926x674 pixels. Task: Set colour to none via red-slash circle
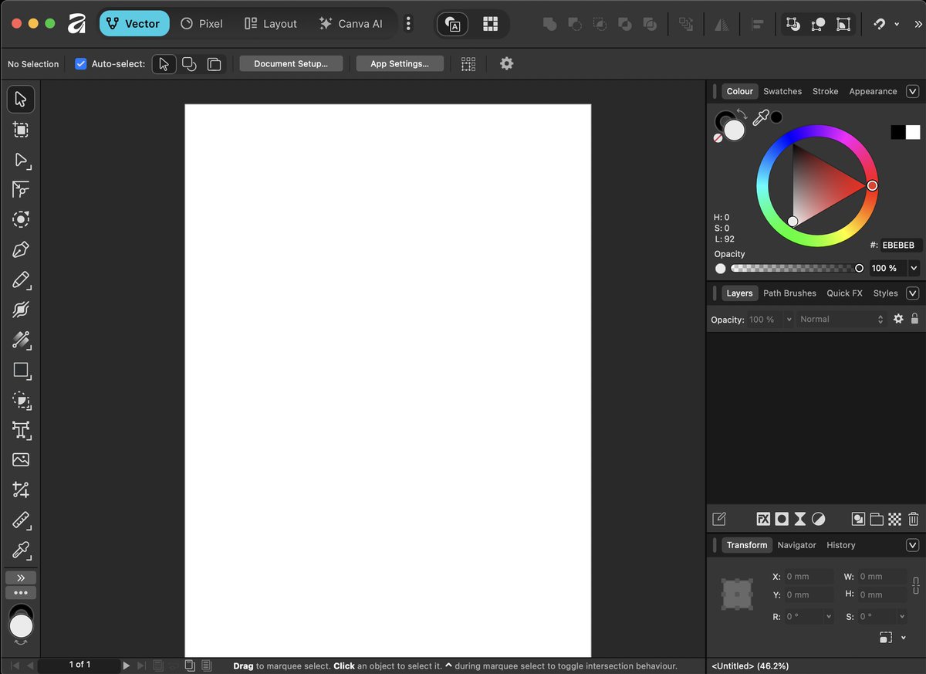pyautogui.click(x=718, y=137)
